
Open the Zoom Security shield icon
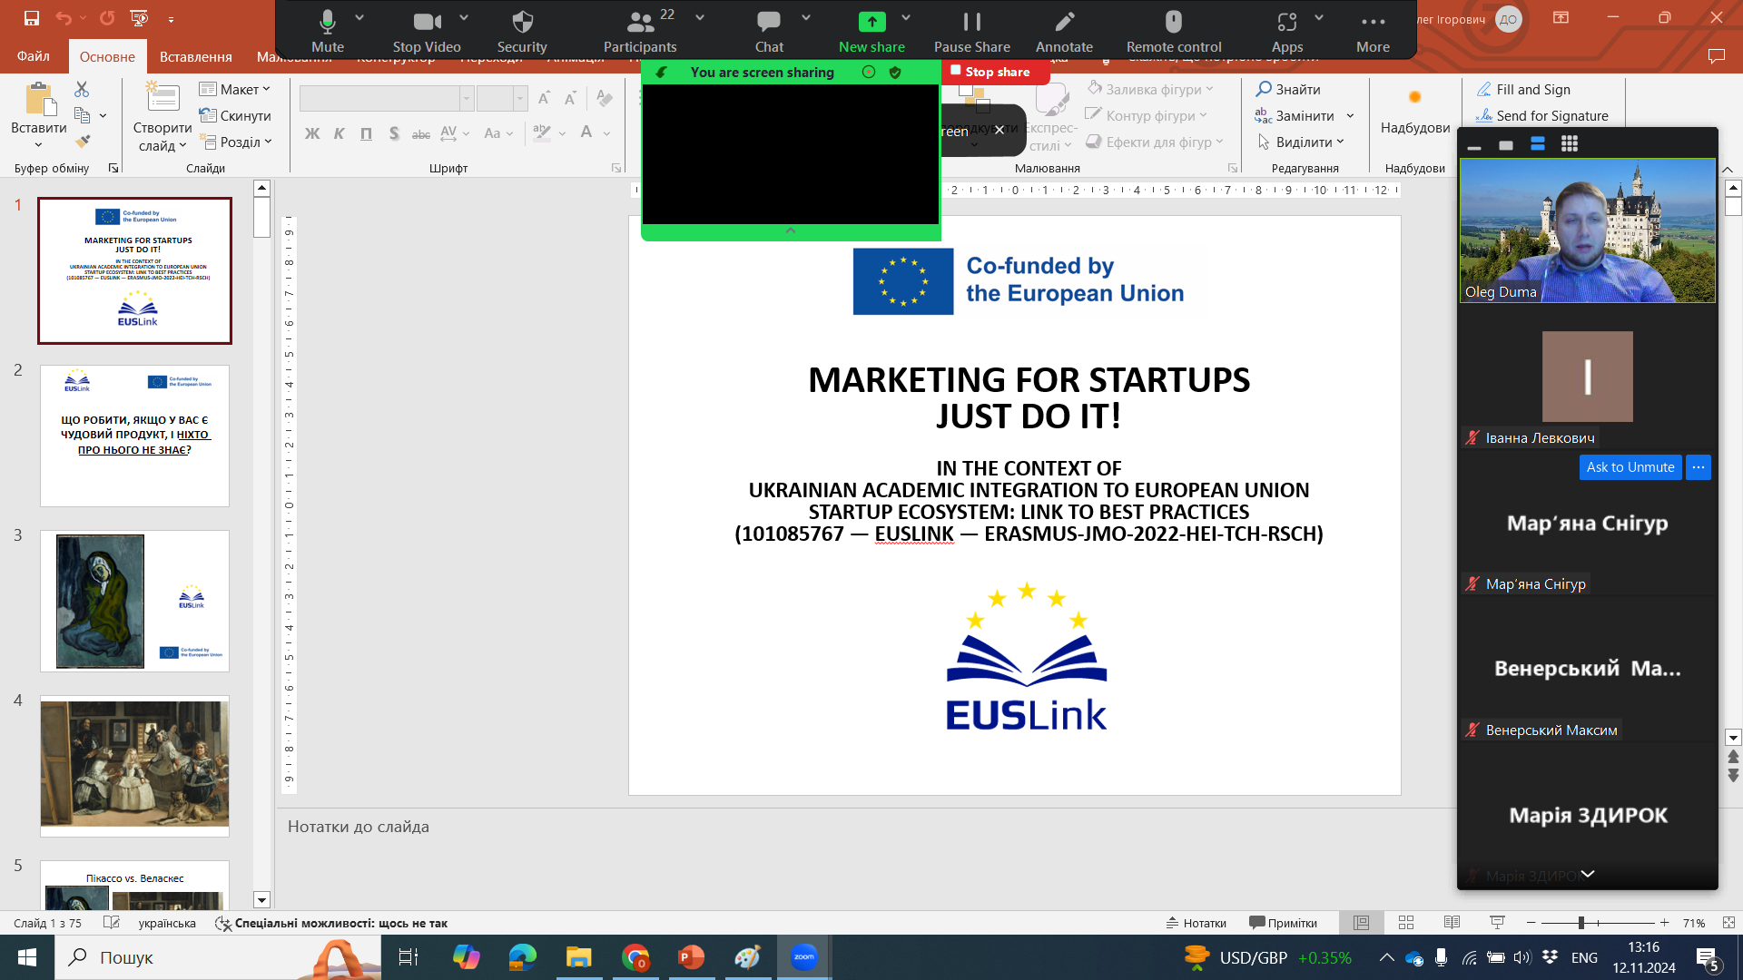click(522, 22)
